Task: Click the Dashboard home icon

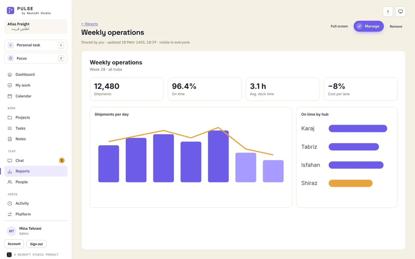Action: click(x=10, y=75)
